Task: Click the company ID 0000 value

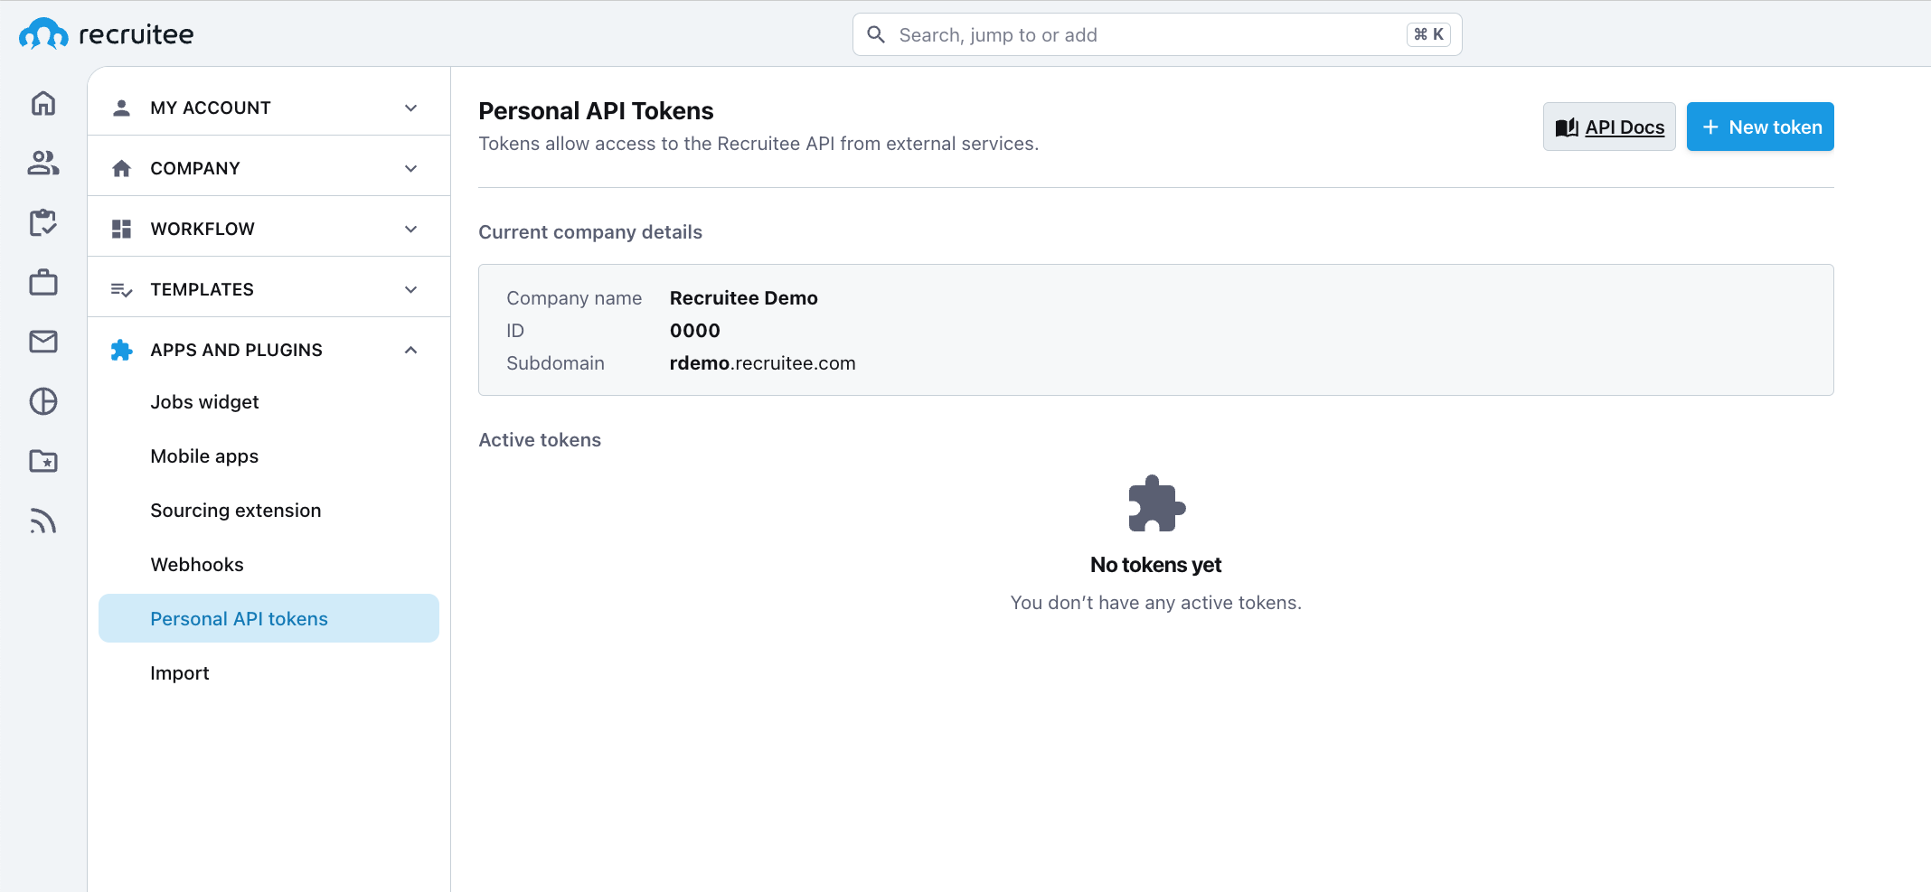Action: point(694,331)
